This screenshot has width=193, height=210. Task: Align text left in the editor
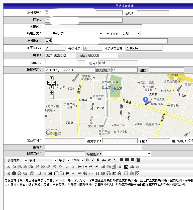(121, 160)
